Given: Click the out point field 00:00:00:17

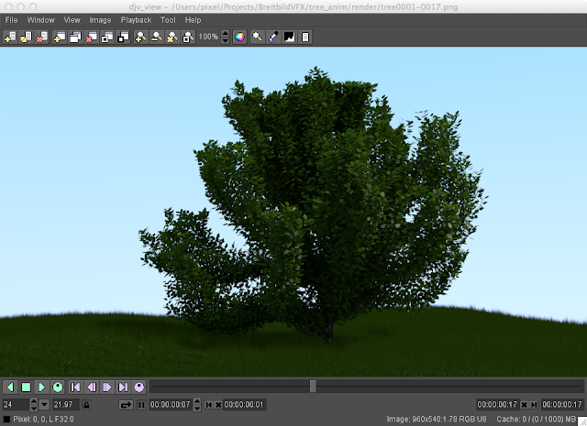Looking at the screenshot, I should pyautogui.click(x=497, y=405).
